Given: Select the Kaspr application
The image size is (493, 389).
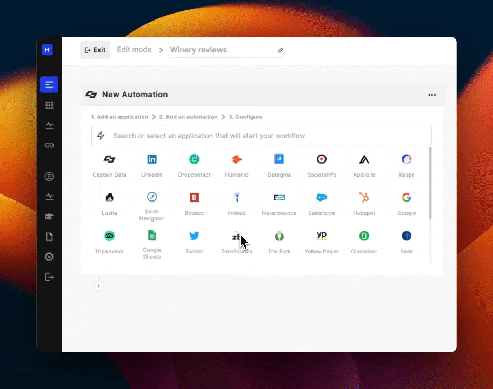Looking at the screenshot, I should [x=407, y=166].
